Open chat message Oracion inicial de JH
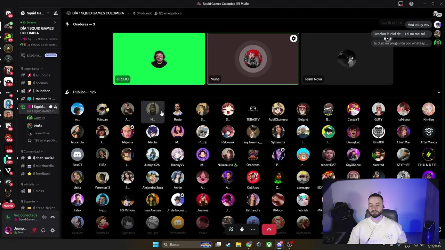Screen dimensions: 445x250 (400, 34)
